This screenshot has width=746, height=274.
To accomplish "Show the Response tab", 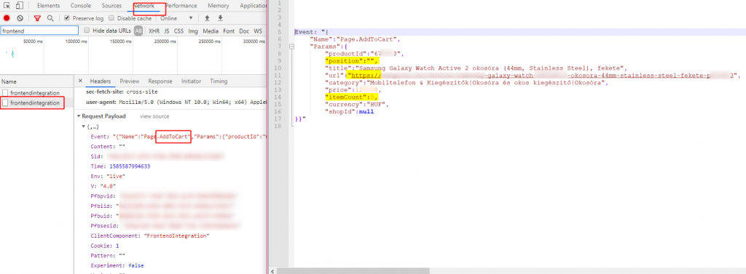I will 160,81.
